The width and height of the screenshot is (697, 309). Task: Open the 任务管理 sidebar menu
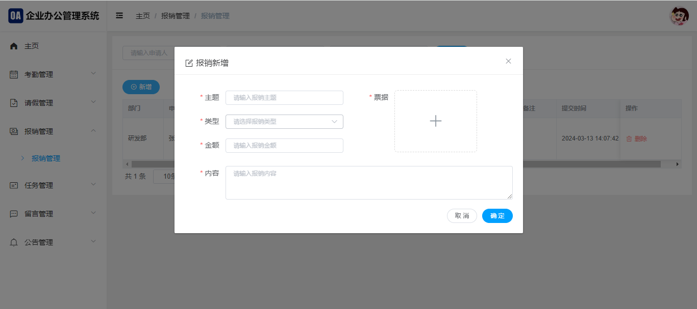(x=54, y=186)
